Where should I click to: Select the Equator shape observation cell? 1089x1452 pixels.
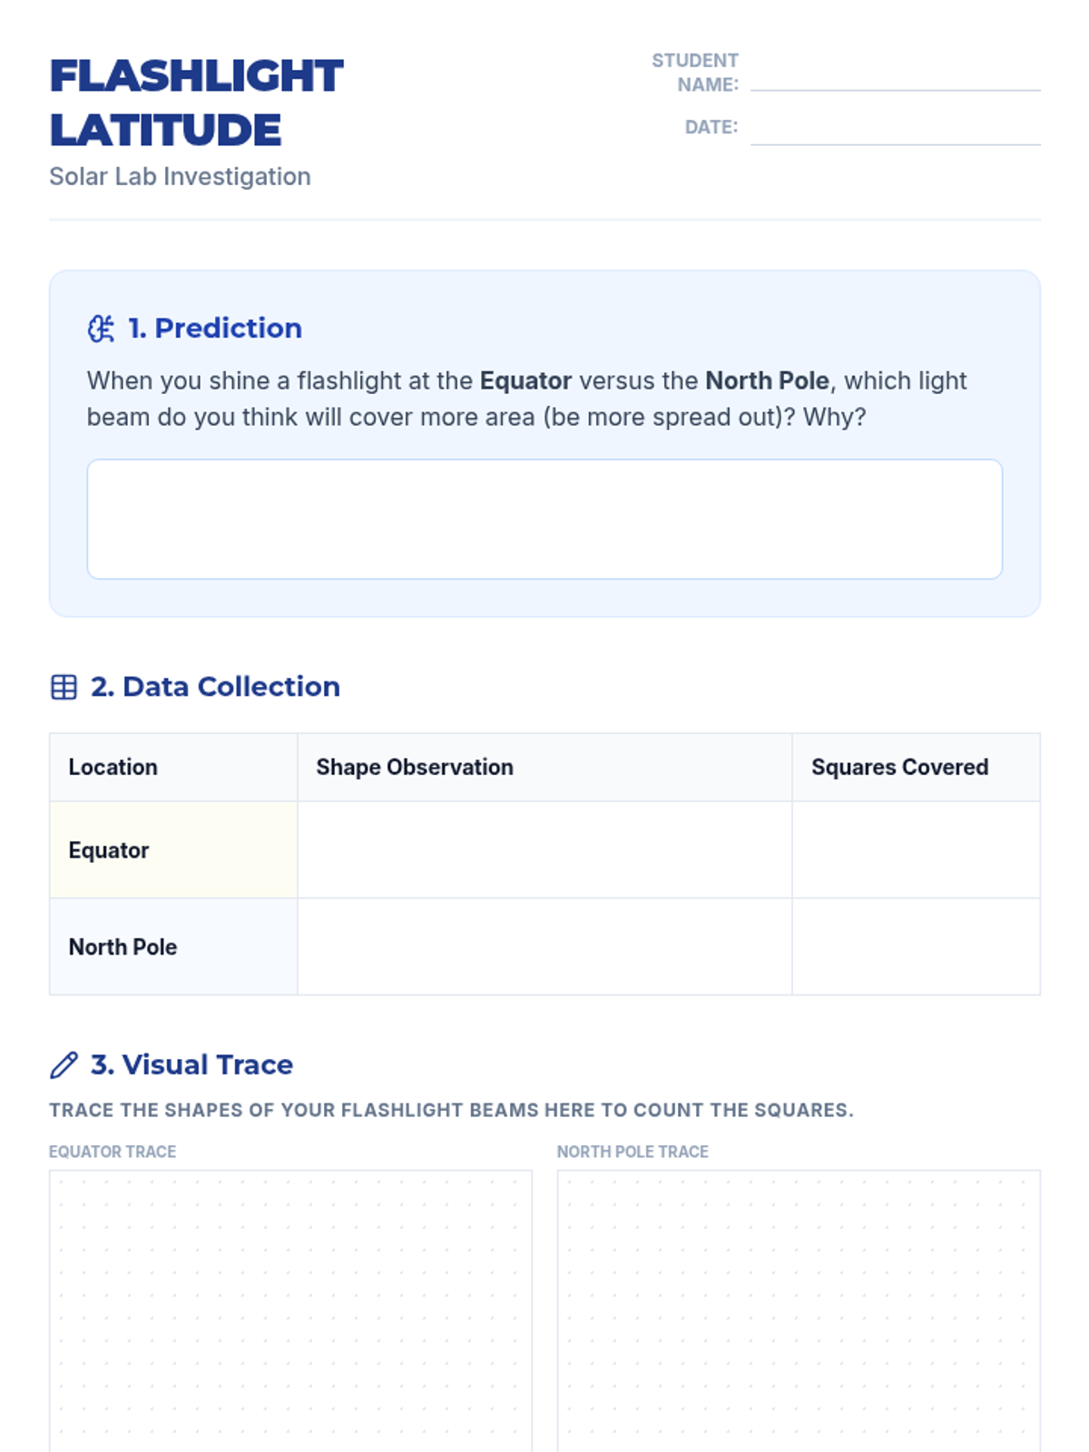pos(544,850)
